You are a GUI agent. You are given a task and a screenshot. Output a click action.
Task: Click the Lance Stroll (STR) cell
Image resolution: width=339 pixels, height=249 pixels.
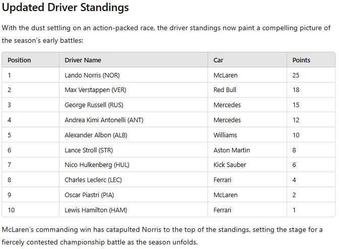[x=89, y=150]
